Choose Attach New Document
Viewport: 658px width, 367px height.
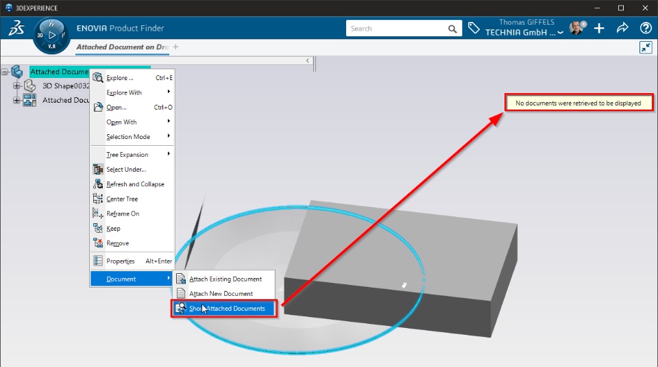click(225, 294)
